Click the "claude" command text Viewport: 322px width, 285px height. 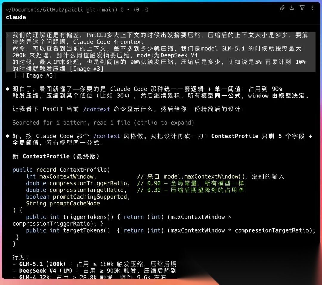point(16,17)
